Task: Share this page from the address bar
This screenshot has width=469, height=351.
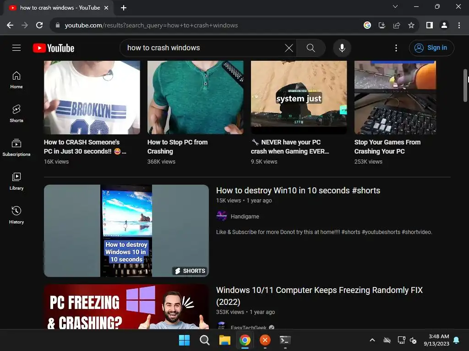Action: click(397, 26)
